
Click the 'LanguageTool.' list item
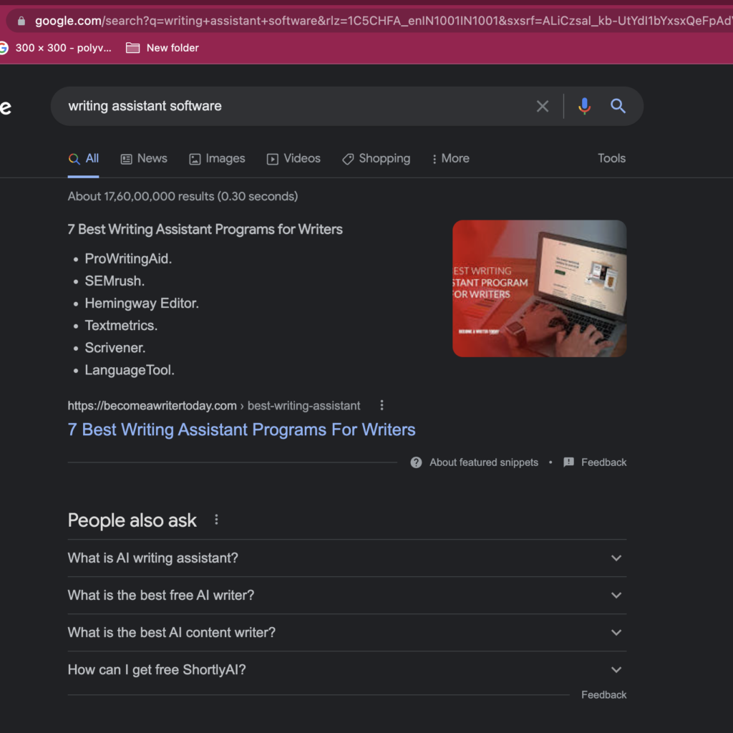click(130, 370)
